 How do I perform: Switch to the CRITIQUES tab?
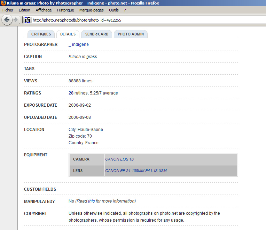pyautogui.click(x=41, y=34)
